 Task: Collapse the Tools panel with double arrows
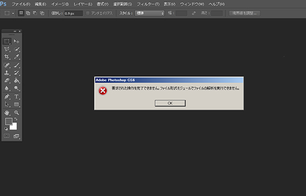15,31
